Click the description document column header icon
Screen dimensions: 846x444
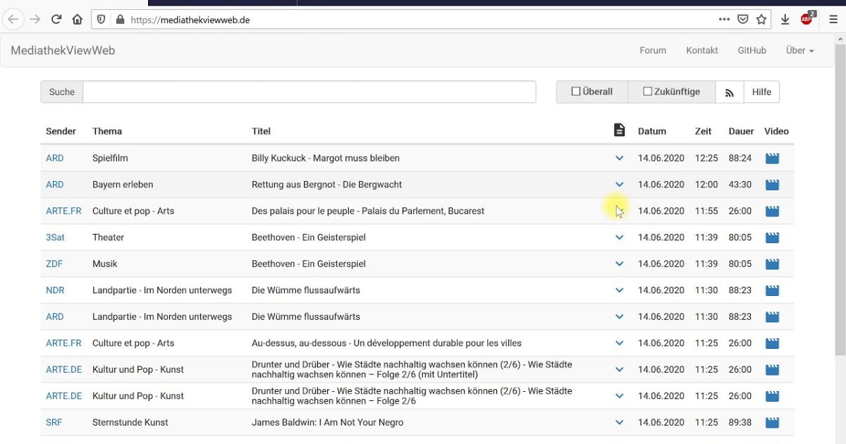[619, 130]
